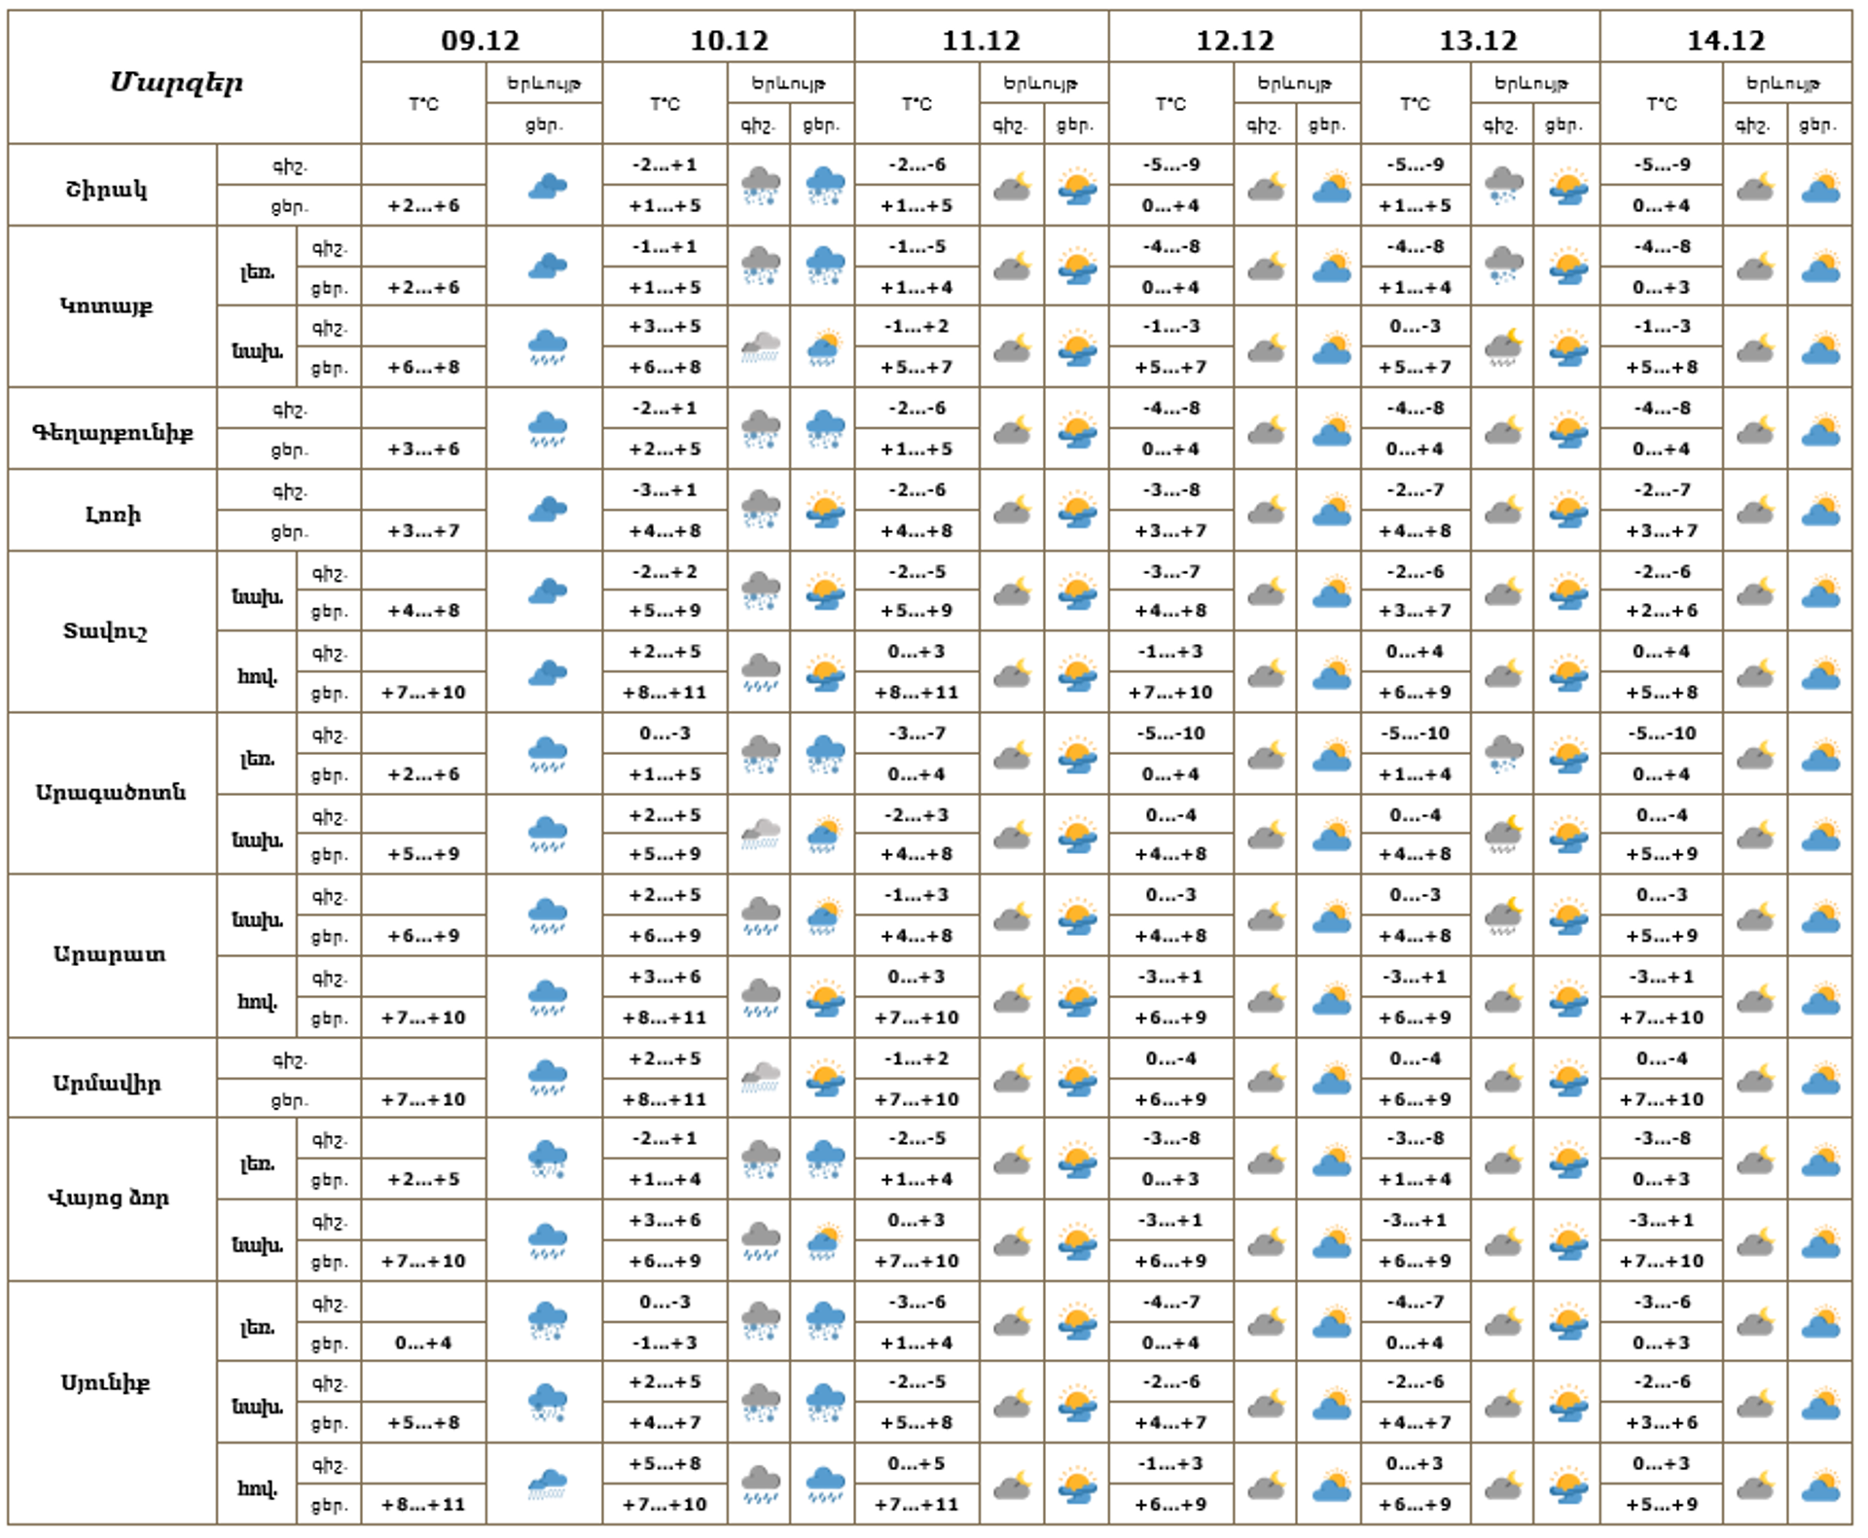Click Shirak 10.12 night snow icon
Screen dimensions: 1868x1538
[760, 186]
